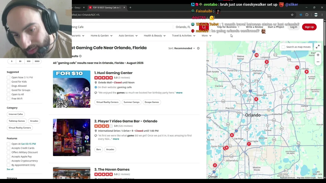Click the Escape Games tag
This screenshot has height=183, width=326.
(152, 102)
